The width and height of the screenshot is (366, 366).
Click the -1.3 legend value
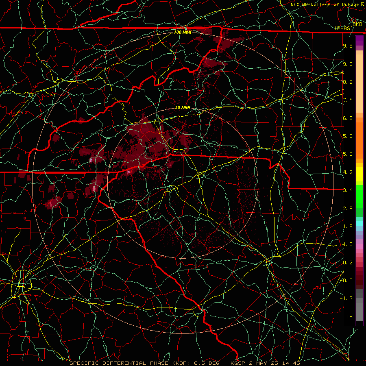point(347,298)
